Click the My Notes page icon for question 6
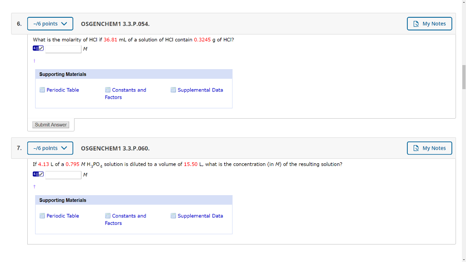This screenshot has width=466, height=262. pos(415,23)
